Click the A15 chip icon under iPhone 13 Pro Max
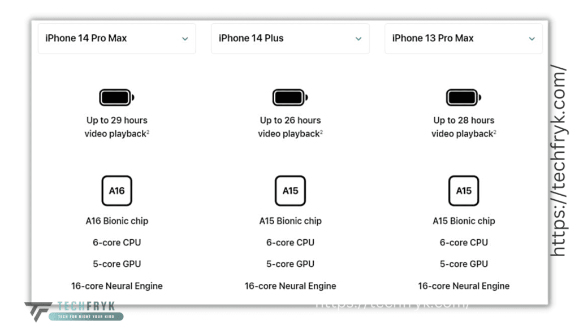Viewport: 579px width, 325px height. tap(464, 191)
